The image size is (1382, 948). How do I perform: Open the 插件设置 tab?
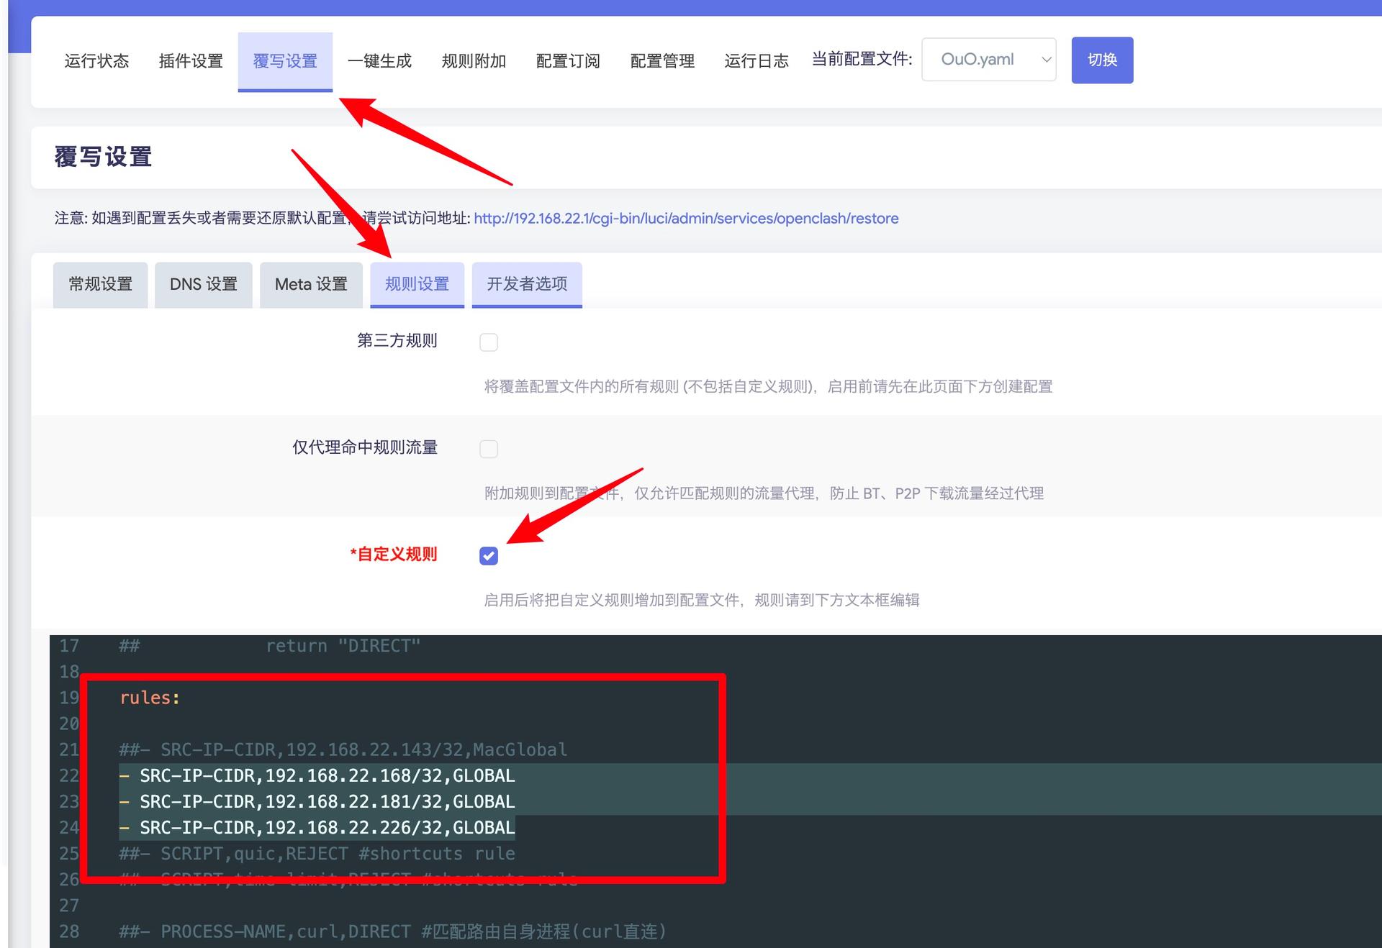(x=191, y=61)
